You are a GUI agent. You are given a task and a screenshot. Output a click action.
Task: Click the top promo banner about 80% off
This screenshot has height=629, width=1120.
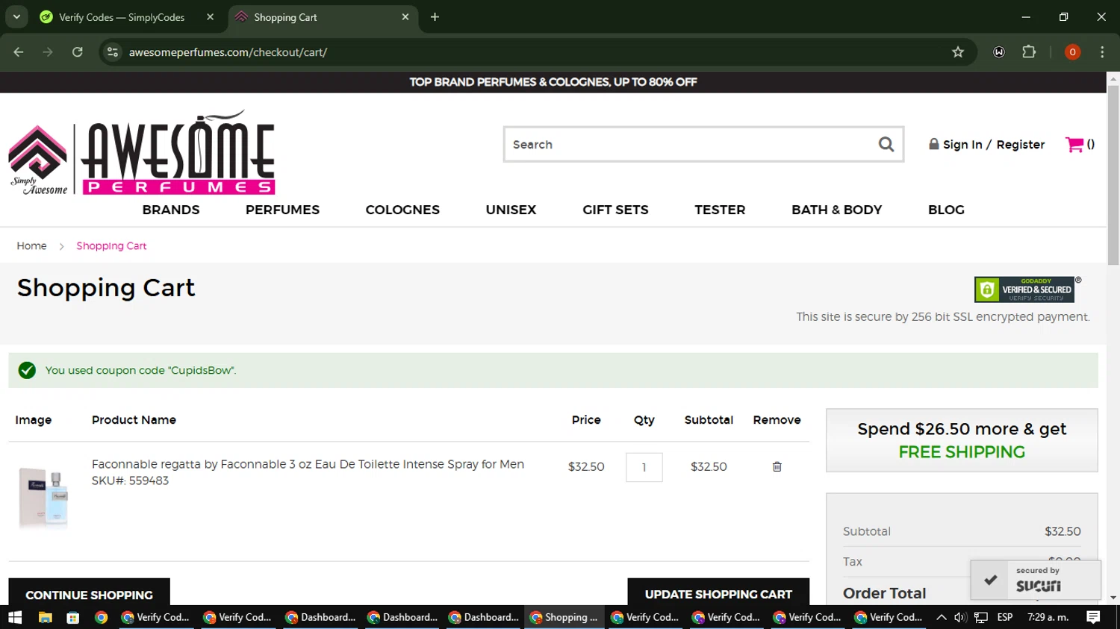click(x=553, y=82)
